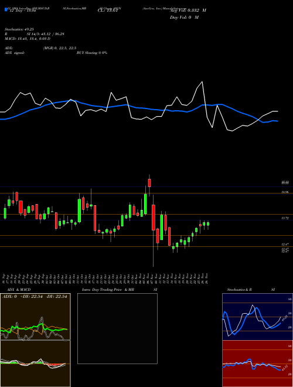293x387 pixels.
Task: Click the 'SI 14/3: 43.12 / 36.28' reading
Action: 46,34
